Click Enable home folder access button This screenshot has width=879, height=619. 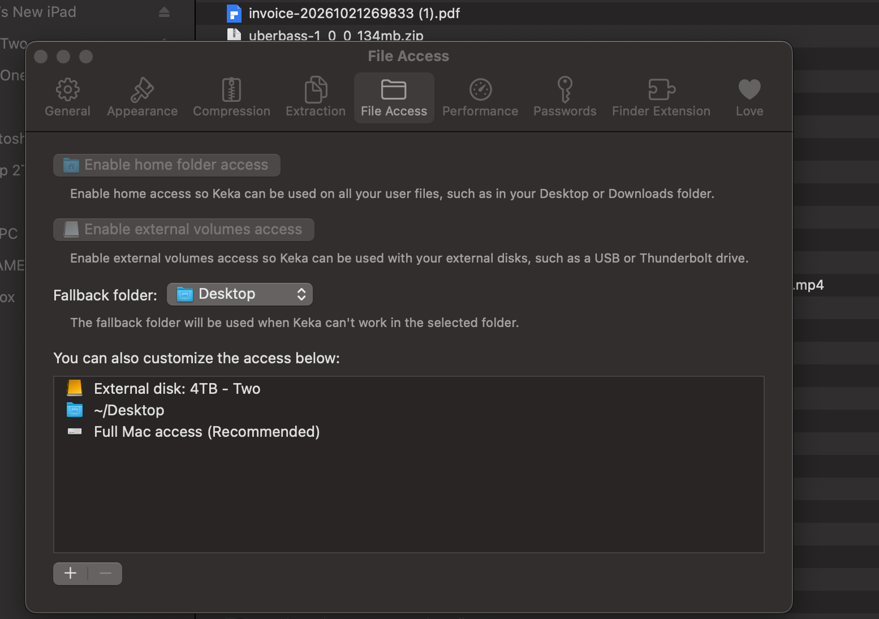point(167,165)
